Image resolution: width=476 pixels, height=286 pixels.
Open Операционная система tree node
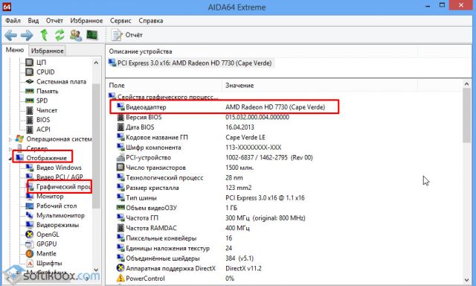point(59,139)
